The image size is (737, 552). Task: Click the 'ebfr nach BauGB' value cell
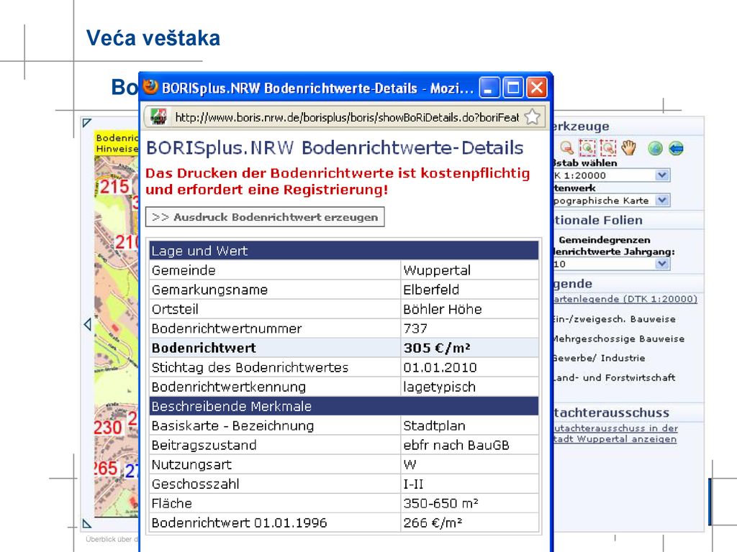469,445
